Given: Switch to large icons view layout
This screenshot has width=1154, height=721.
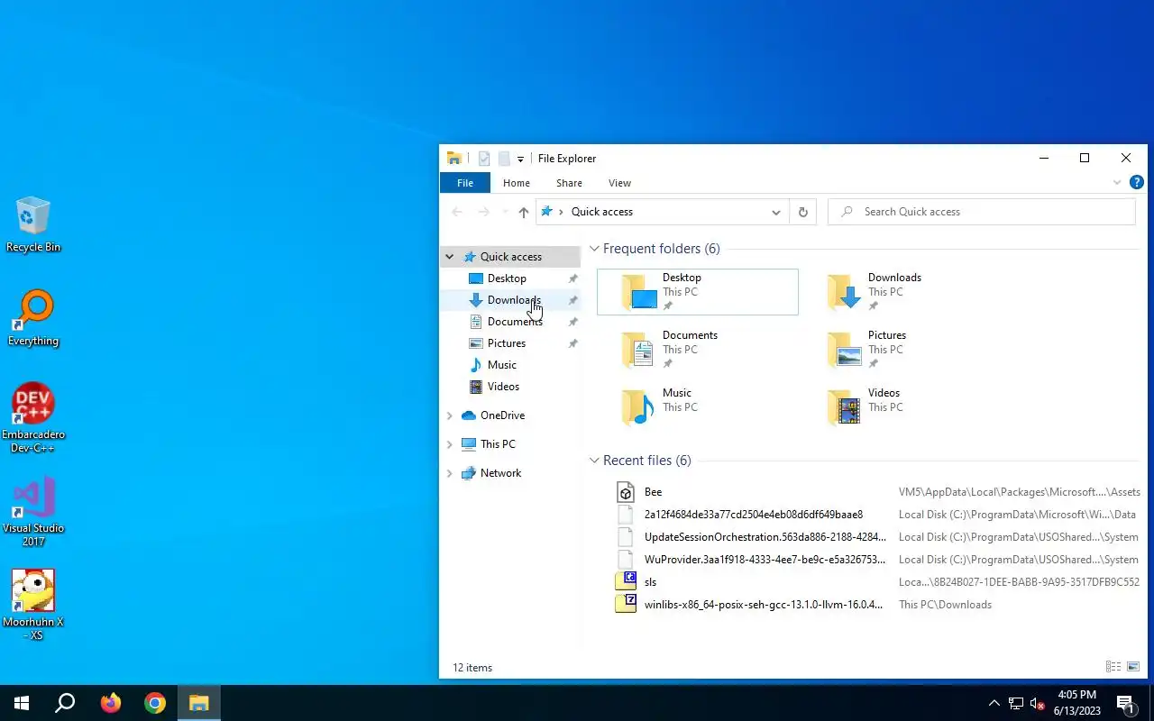Looking at the screenshot, I should (1132, 667).
